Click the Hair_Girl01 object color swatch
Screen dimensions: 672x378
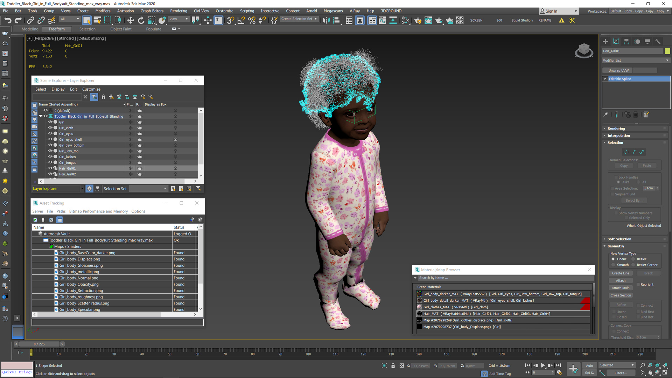click(x=667, y=51)
